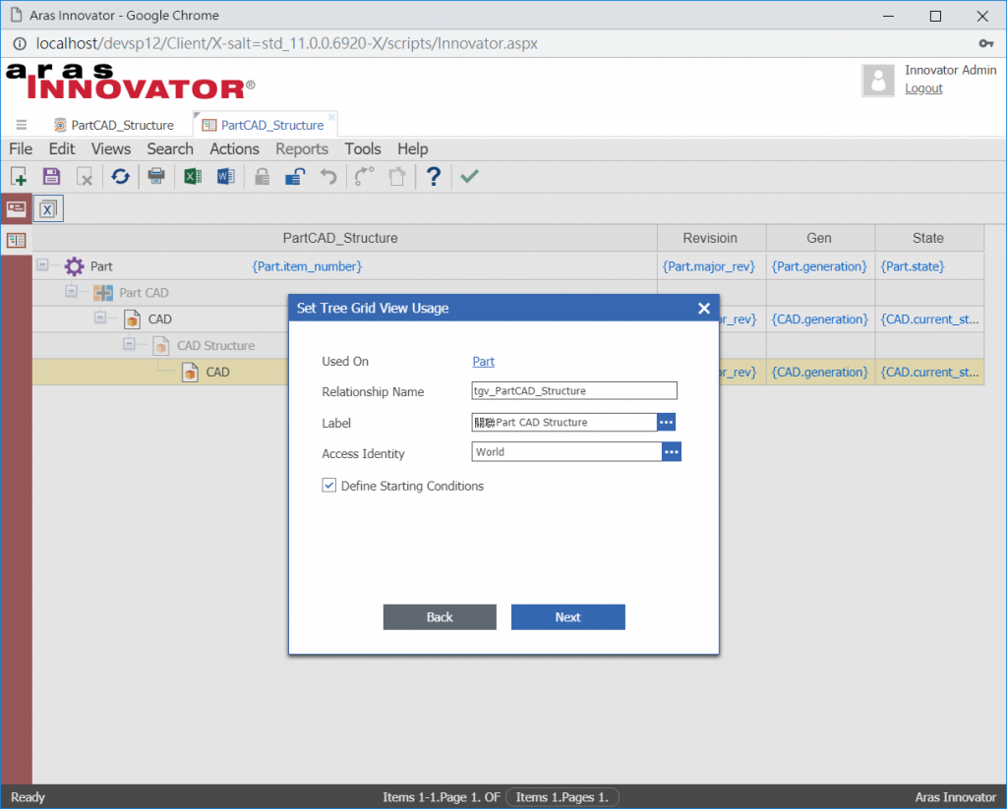Screen dimensions: 1007x809
Task: Open Help with question mark icon
Action: 434,176
